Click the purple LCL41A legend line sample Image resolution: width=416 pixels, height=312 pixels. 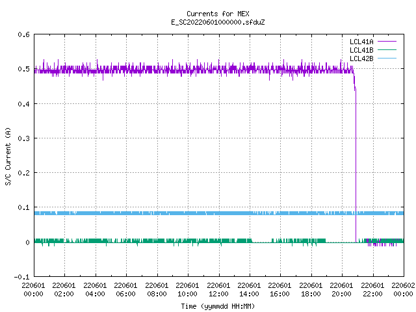tap(387, 42)
